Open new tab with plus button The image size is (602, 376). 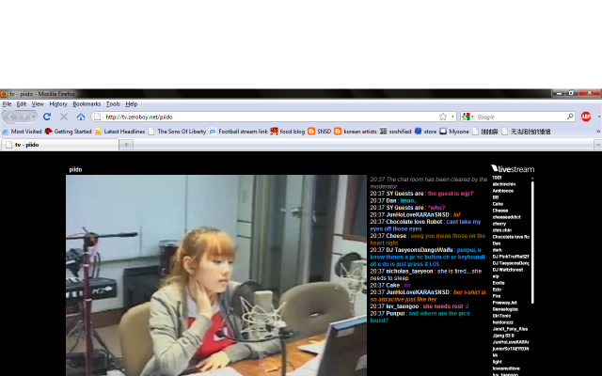[x=127, y=145]
